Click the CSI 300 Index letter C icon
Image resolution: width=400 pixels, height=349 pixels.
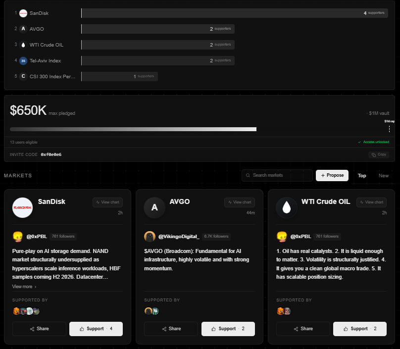23,76
